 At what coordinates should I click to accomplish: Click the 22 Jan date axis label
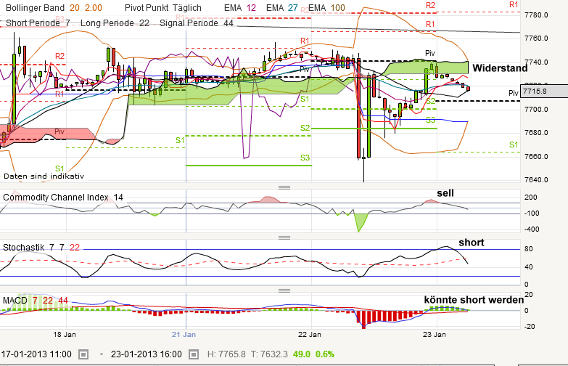pos(309,335)
